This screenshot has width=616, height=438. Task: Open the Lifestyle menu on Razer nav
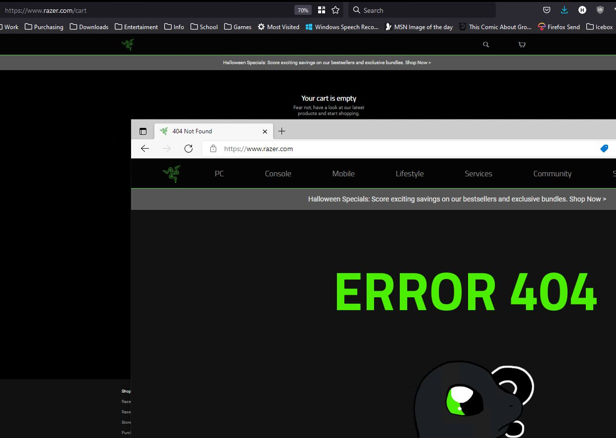tap(410, 174)
